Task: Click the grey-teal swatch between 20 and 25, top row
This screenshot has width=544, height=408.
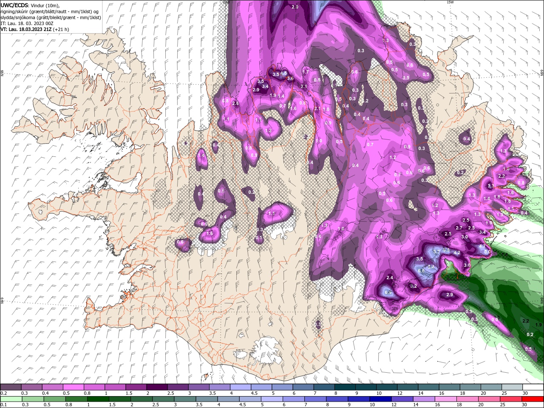Action: pyautogui.click(x=491, y=387)
